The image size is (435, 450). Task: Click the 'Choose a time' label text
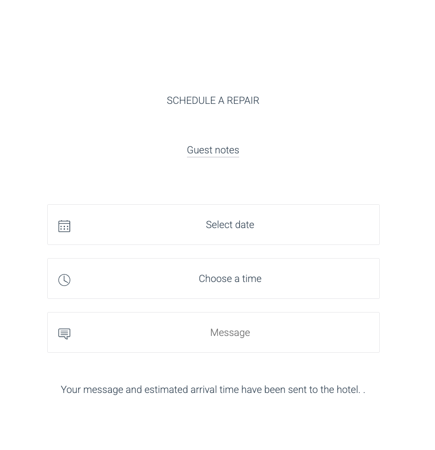coord(230,278)
